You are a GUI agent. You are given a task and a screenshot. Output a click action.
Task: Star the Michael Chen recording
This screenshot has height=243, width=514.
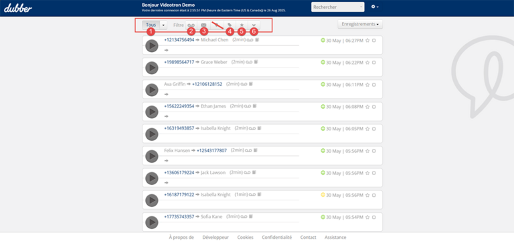click(x=367, y=40)
